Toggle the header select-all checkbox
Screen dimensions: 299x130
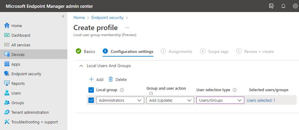[x=91, y=90]
